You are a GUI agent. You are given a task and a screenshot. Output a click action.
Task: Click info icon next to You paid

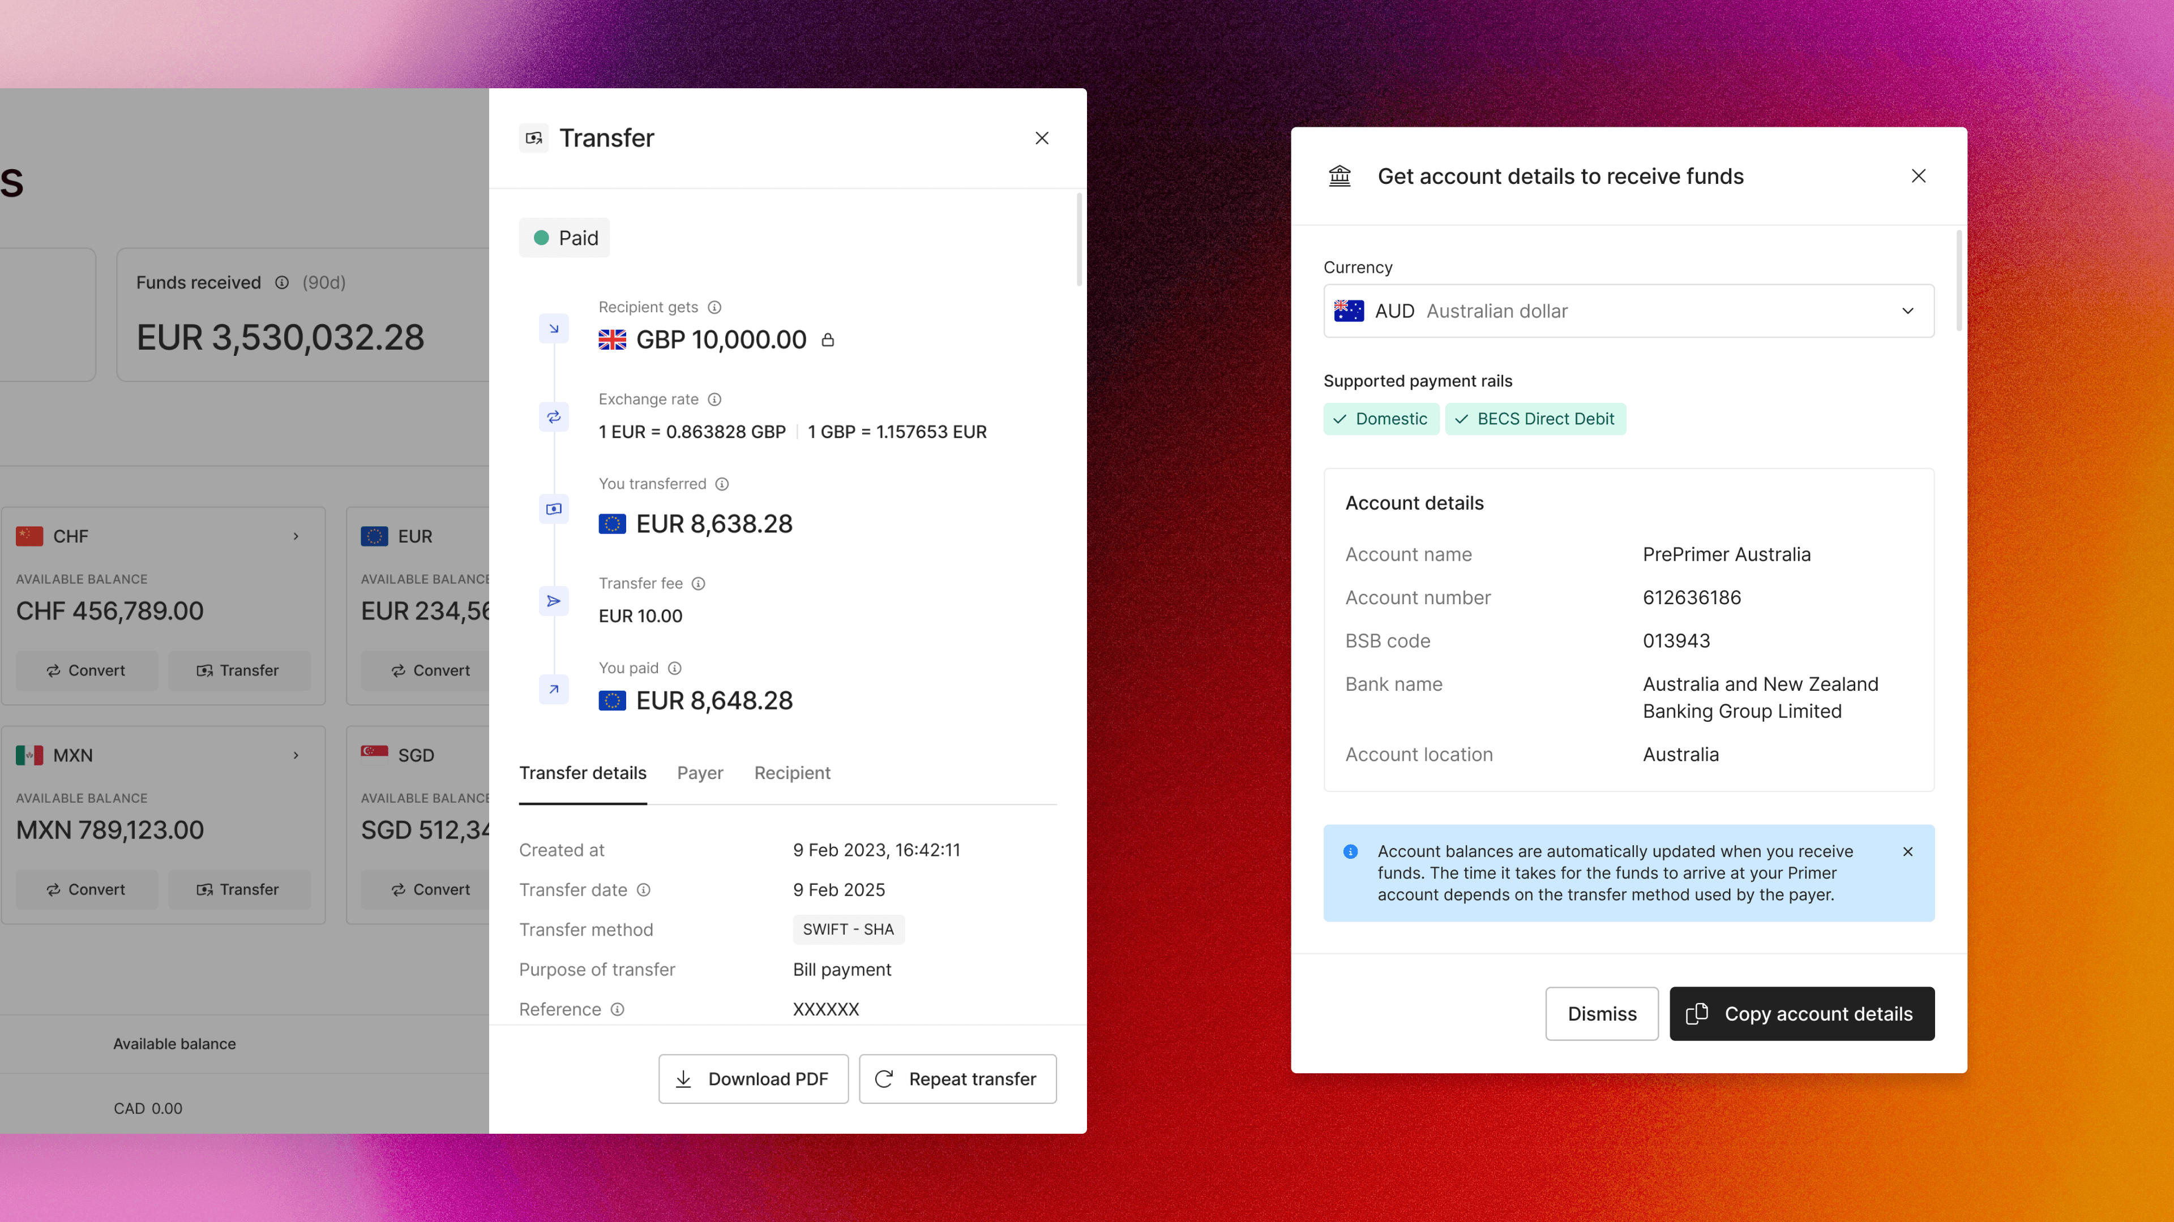pyautogui.click(x=674, y=668)
